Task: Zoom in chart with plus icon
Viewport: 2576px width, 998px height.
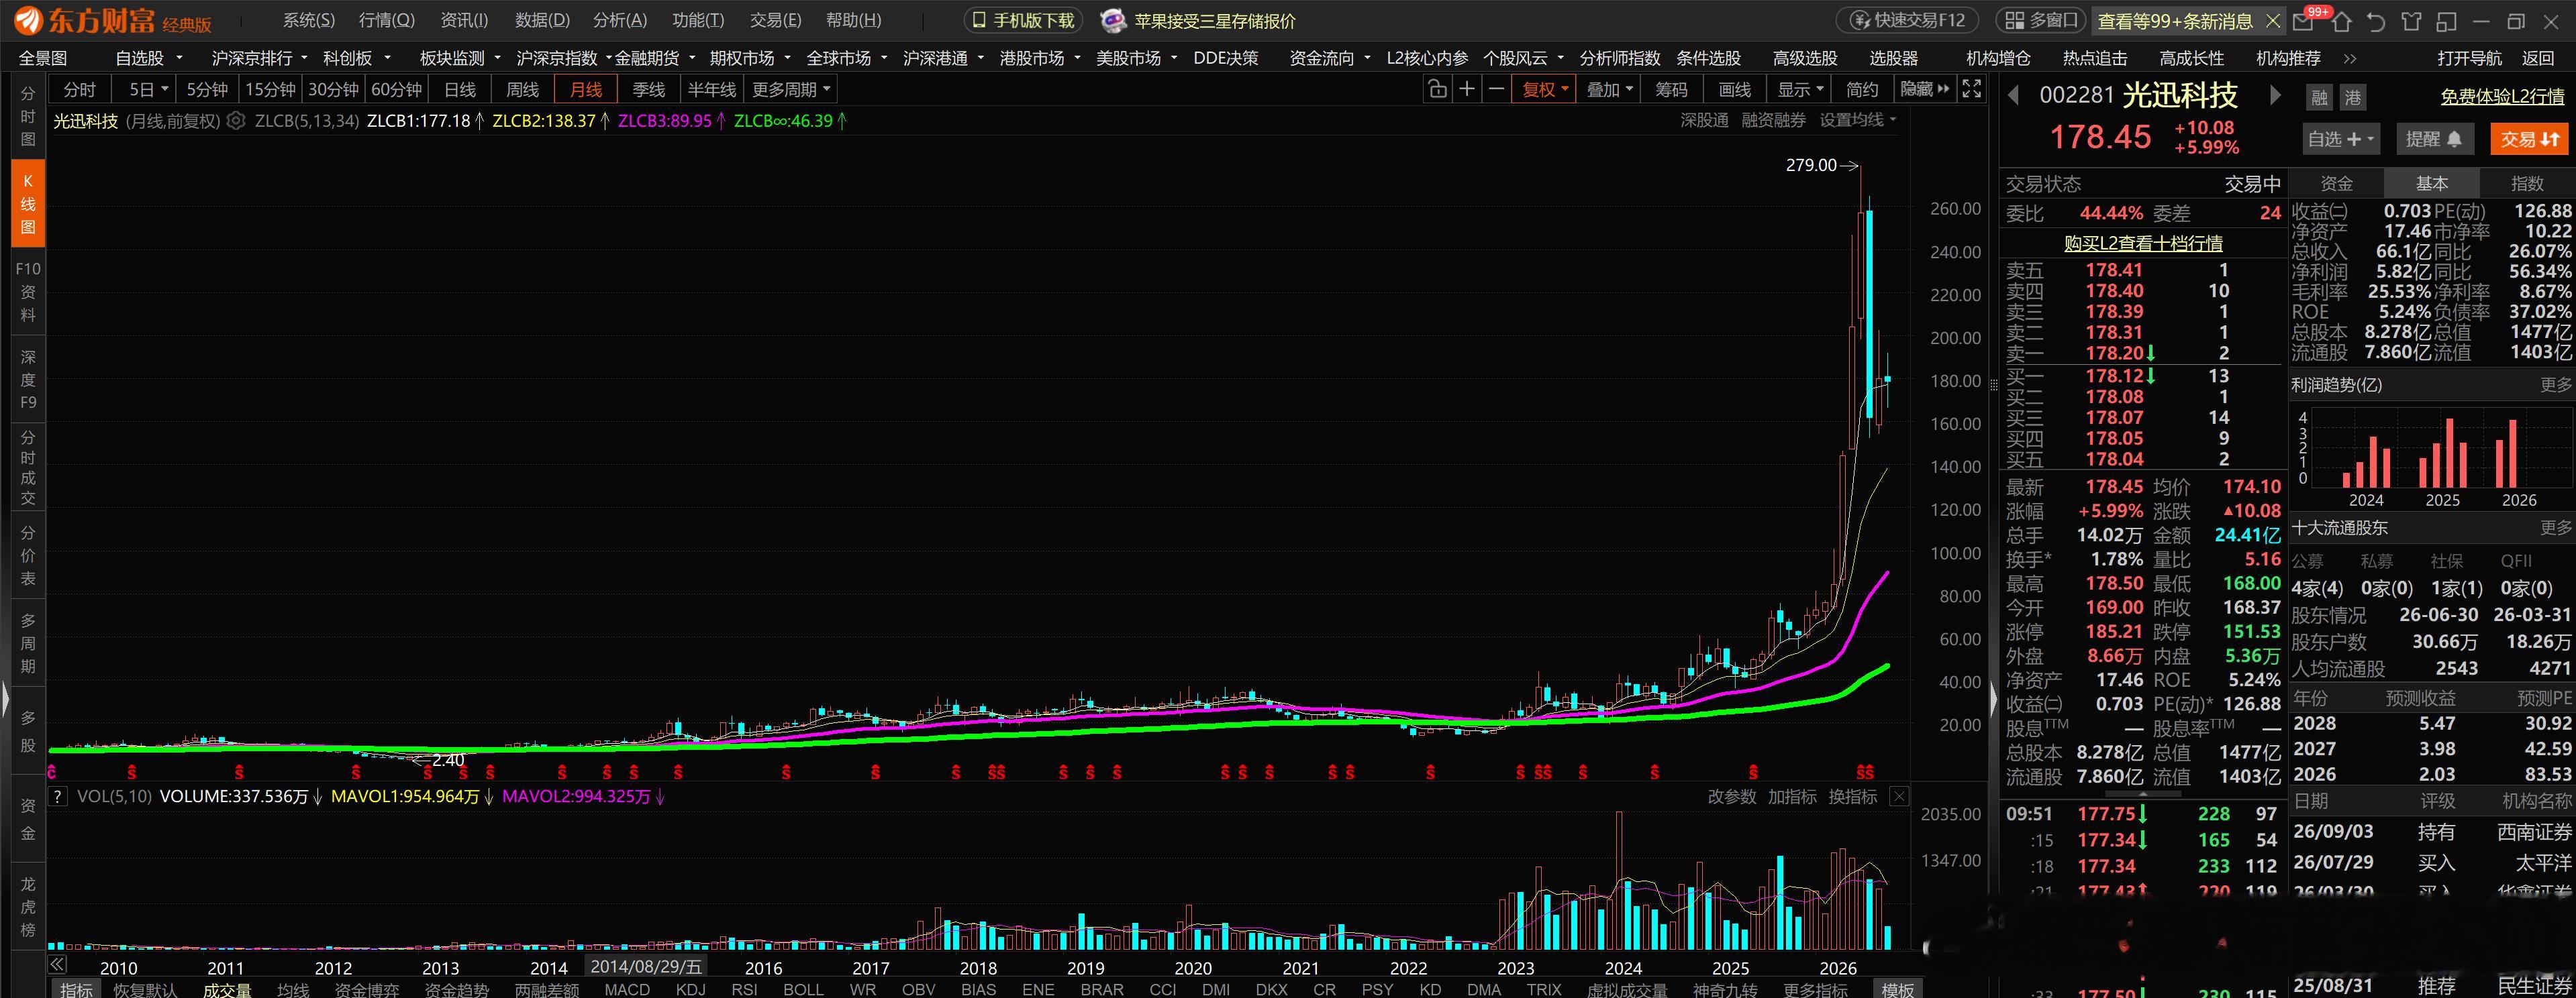Action: (x=1466, y=90)
